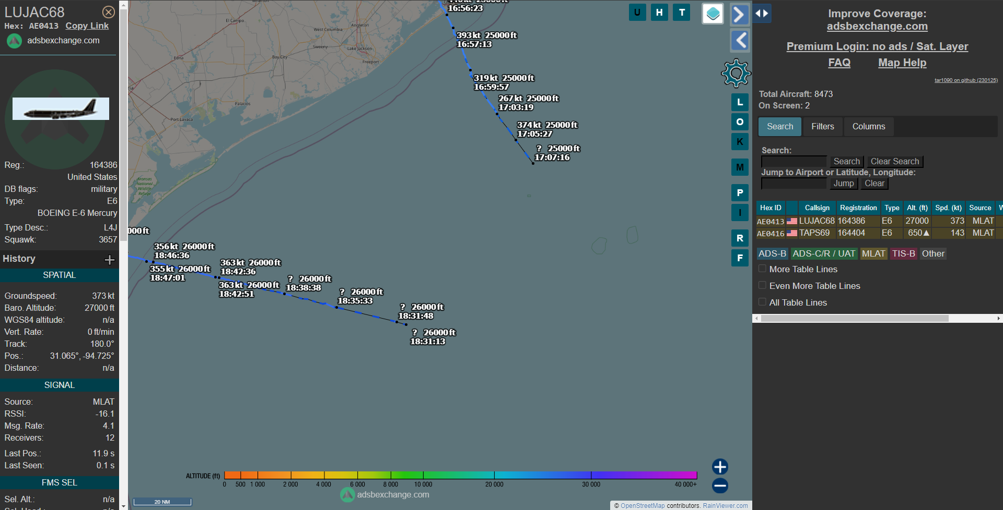Screen dimensions: 1003x510
Task: Toggle the K map option button
Action: (740, 142)
